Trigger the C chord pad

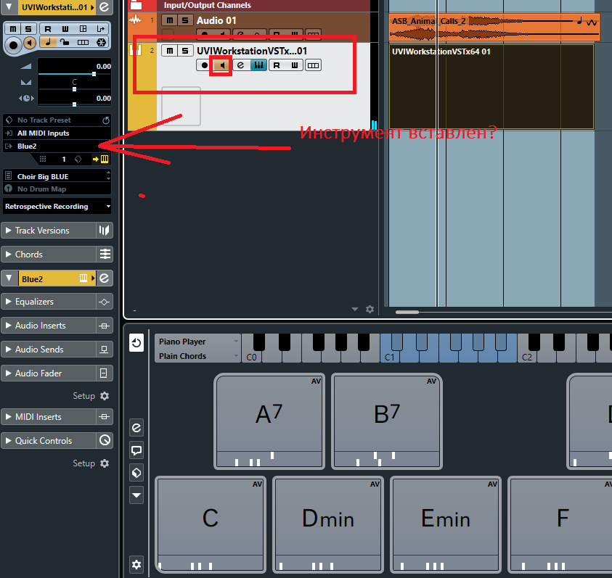(211, 524)
